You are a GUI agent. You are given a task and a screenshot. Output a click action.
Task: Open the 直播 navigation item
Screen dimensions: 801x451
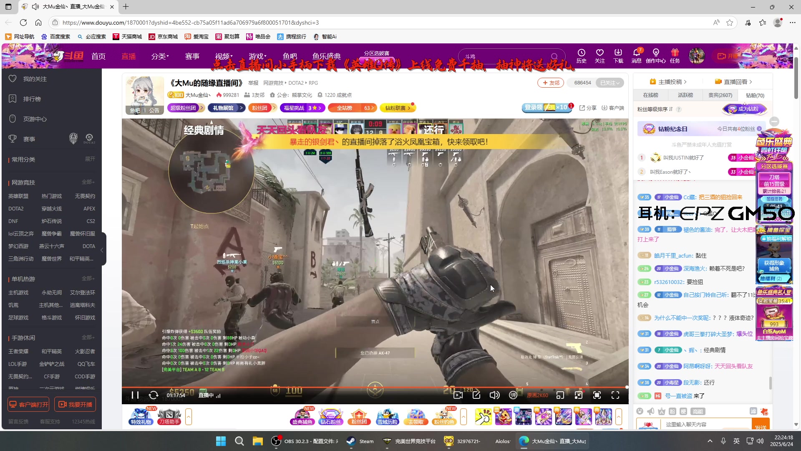pos(128,56)
